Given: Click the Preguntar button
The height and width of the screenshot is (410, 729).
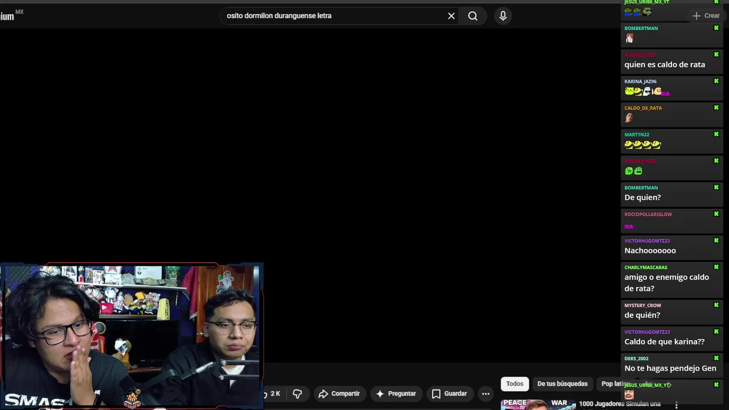Looking at the screenshot, I should pyautogui.click(x=396, y=393).
